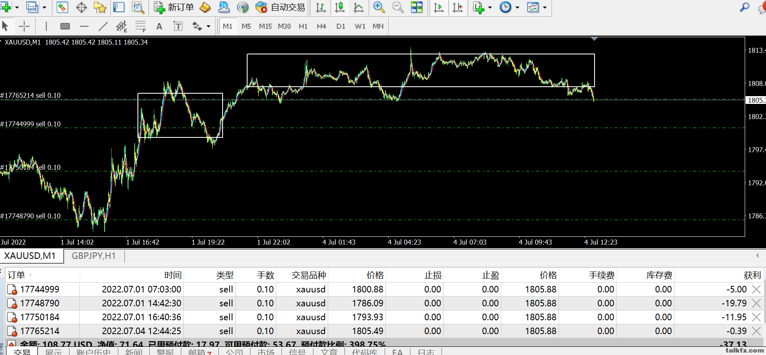Viewport: 766px width, 355px height.
Task: Select the text label T tool
Action: 178,26
